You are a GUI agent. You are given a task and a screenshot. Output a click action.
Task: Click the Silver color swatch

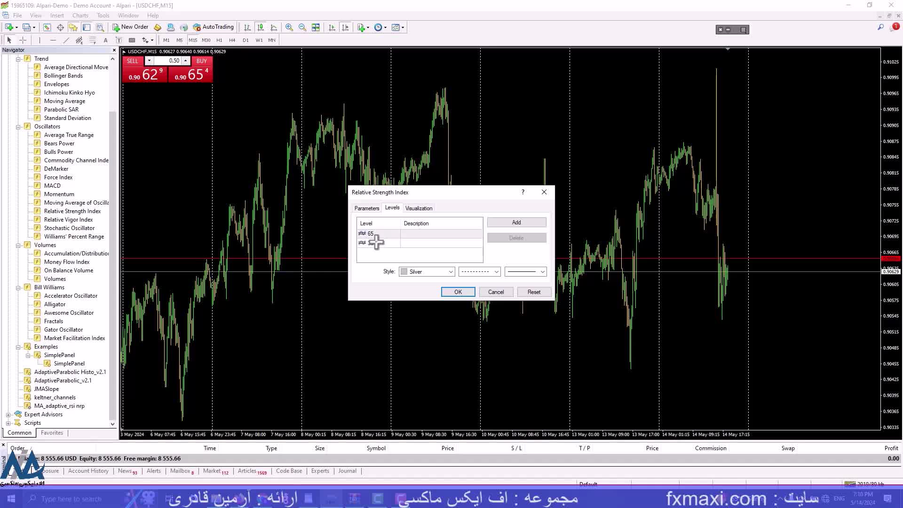click(404, 271)
